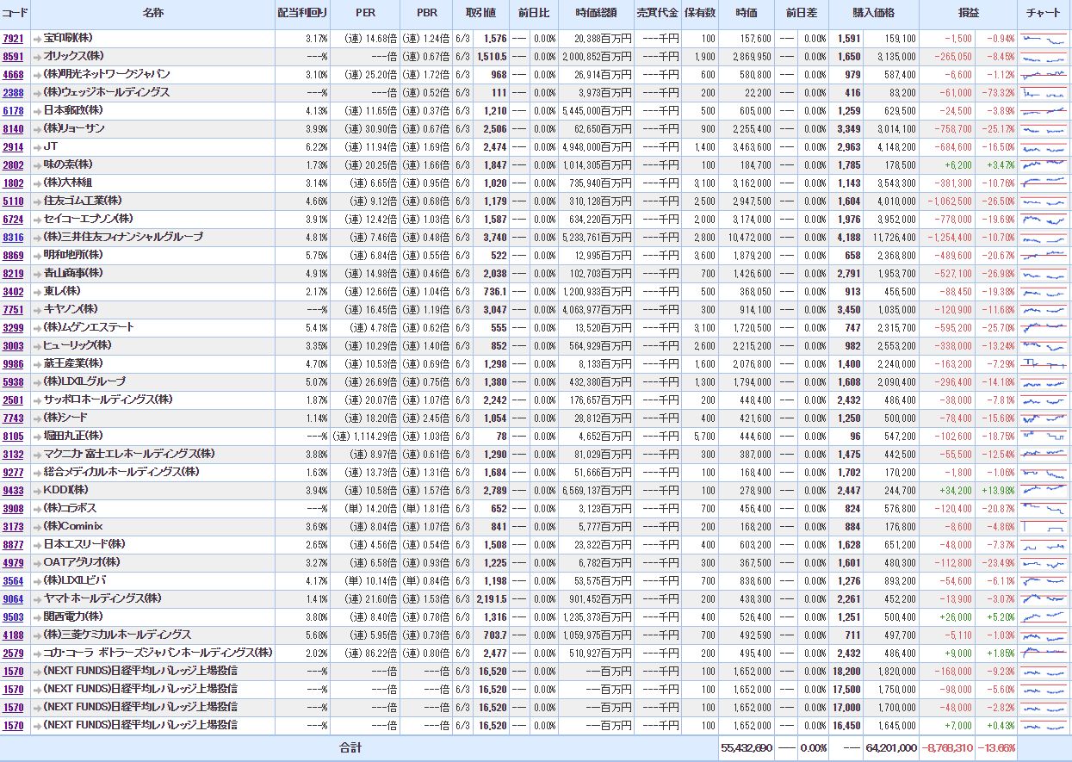Click the arrow icon beside 宝印刷(株)
This screenshot has height=762, width=1072.
point(37,39)
